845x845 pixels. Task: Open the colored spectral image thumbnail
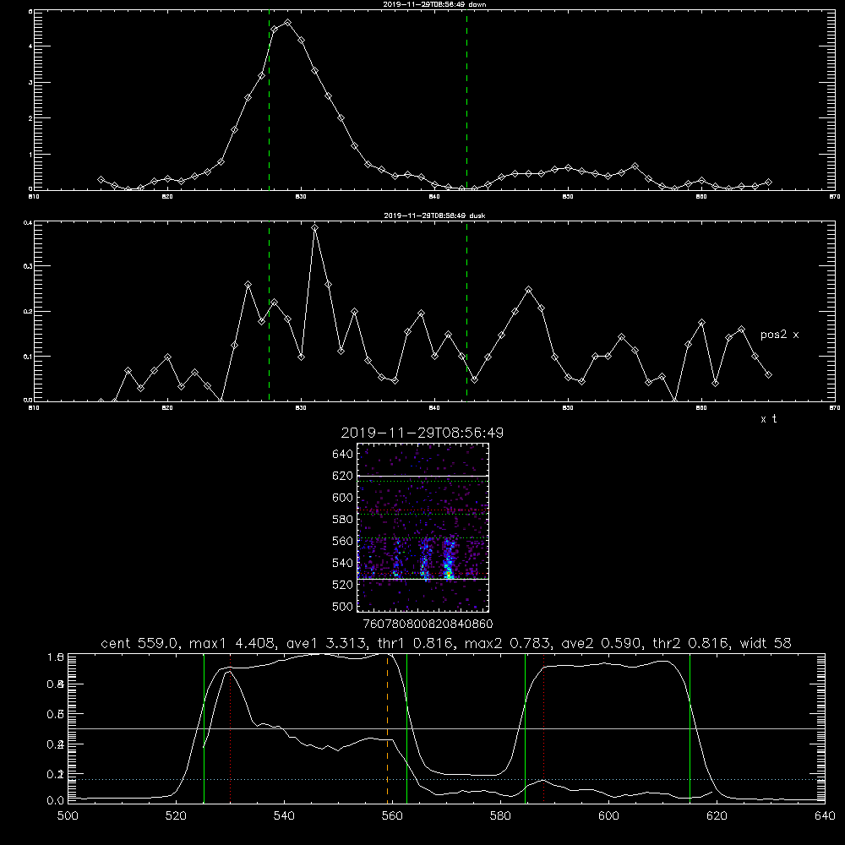tap(422, 527)
